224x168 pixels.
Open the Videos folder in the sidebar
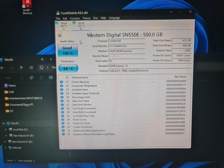tap(10, 85)
